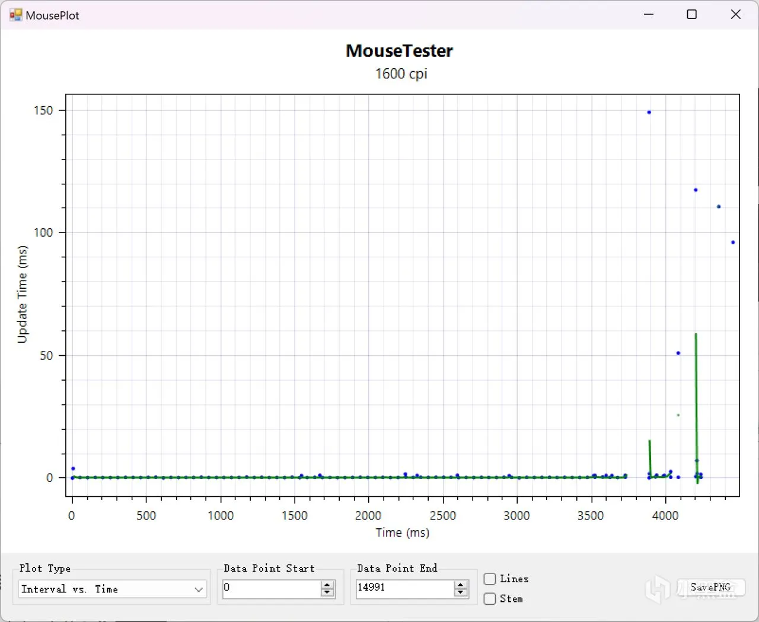The height and width of the screenshot is (622, 759).
Task: Decrease Data Point End with down arrow
Action: [461, 593]
